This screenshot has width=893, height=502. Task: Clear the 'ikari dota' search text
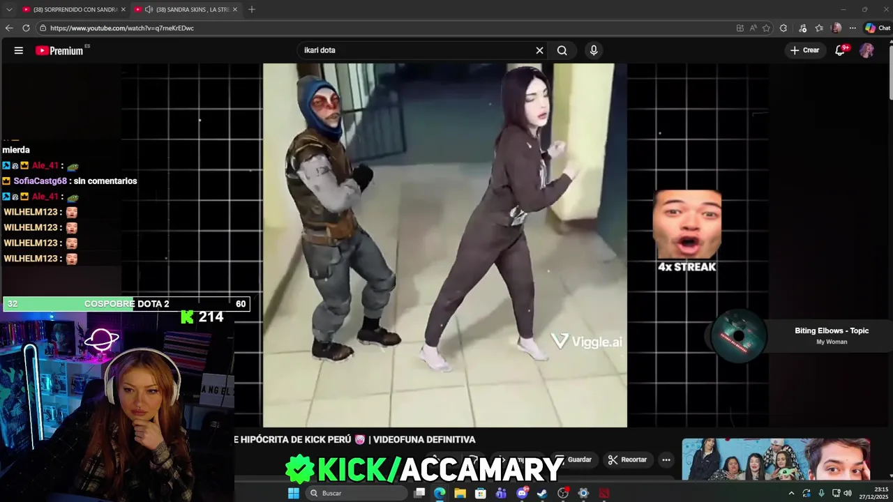(x=539, y=50)
